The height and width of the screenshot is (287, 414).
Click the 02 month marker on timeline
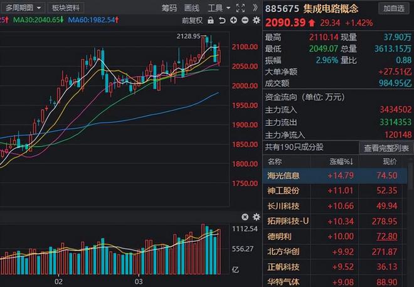point(58,281)
